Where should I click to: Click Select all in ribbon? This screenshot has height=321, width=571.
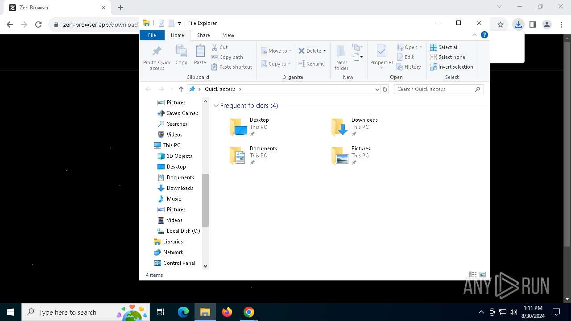click(444, 47)
